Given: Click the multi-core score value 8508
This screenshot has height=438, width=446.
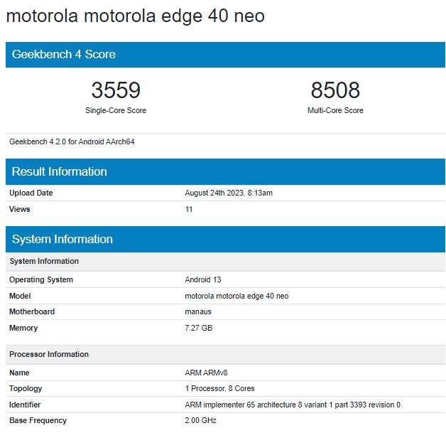Looking at the screenshot, I should coord(335,90).
